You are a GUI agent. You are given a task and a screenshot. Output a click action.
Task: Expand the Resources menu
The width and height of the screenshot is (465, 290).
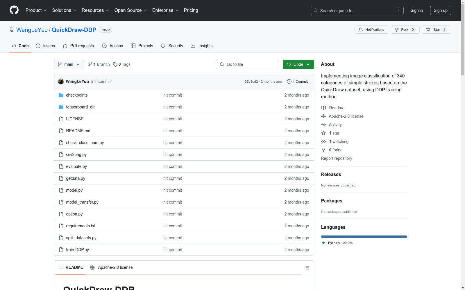tap(95, 10)
